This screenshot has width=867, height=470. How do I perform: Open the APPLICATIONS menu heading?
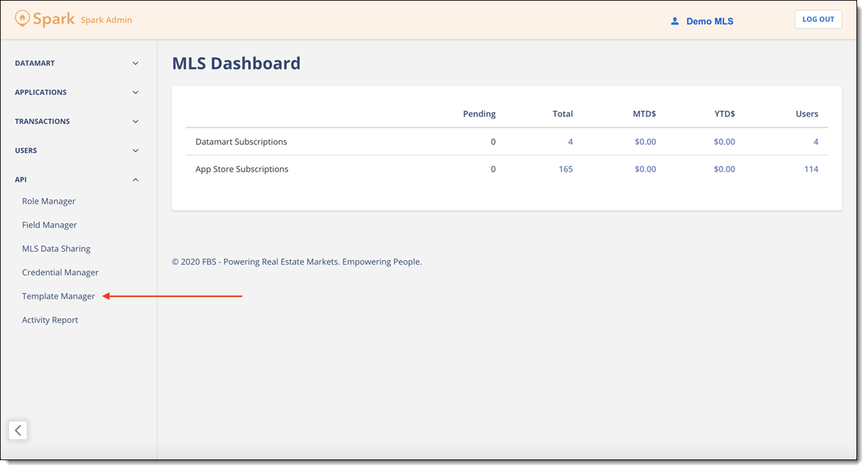41,93
